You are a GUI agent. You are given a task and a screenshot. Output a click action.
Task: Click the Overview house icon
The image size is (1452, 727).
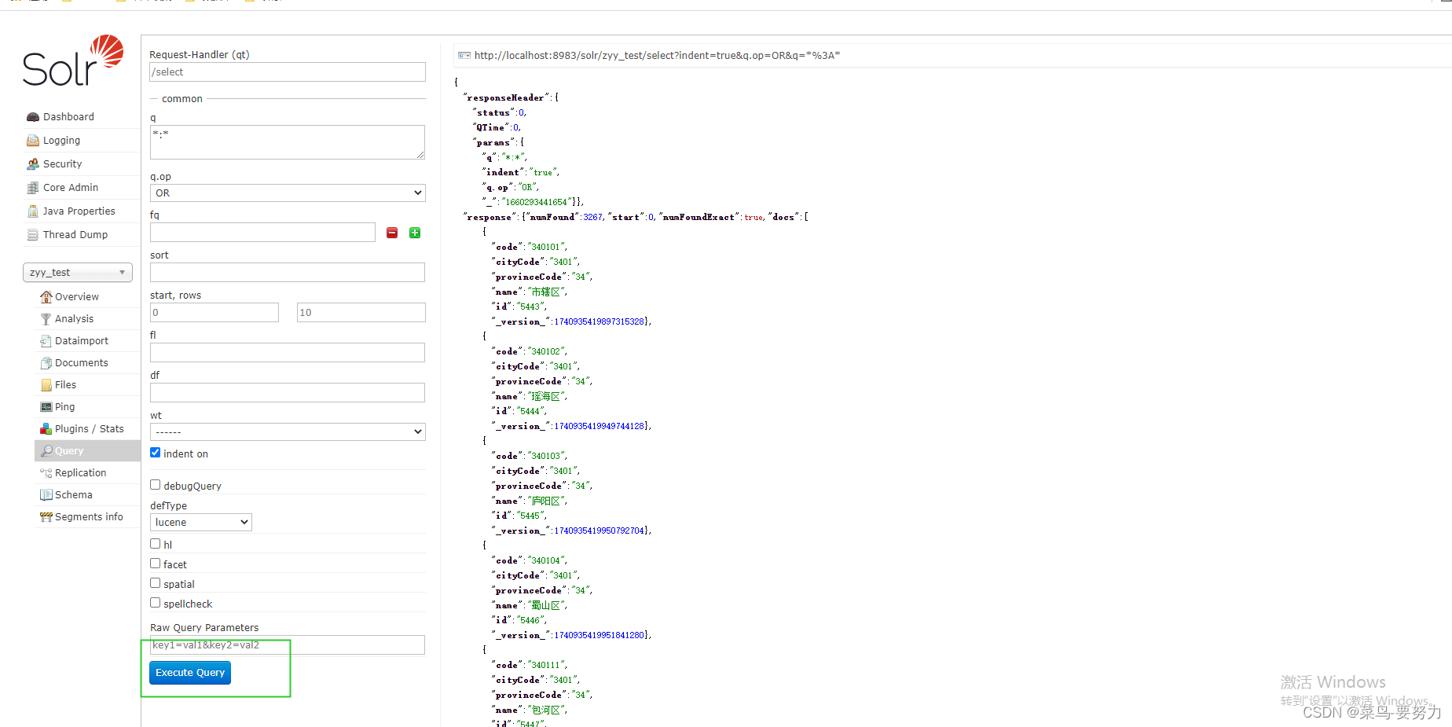(46, 297)
